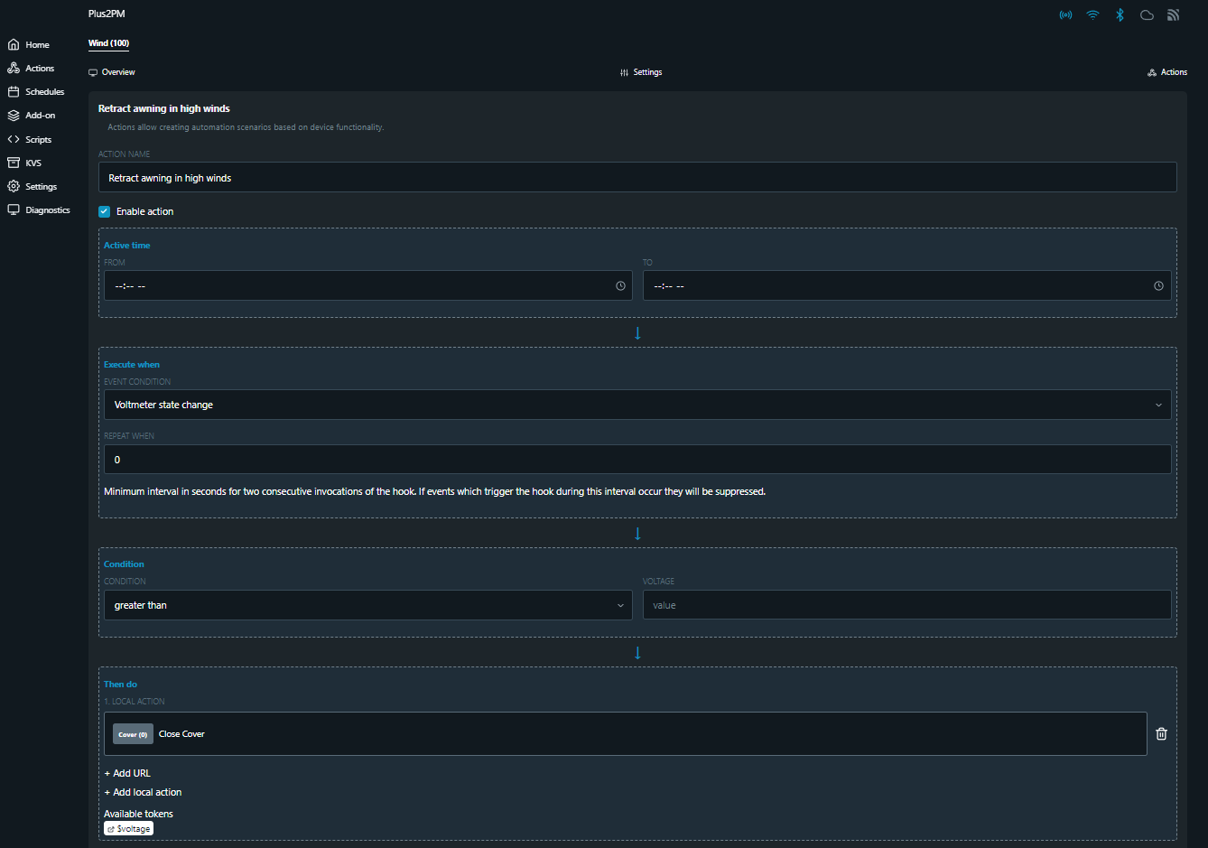Click the Bluetooth status icon
The height and width of the screenshot is (848, 1208).
click(1120, 15)
